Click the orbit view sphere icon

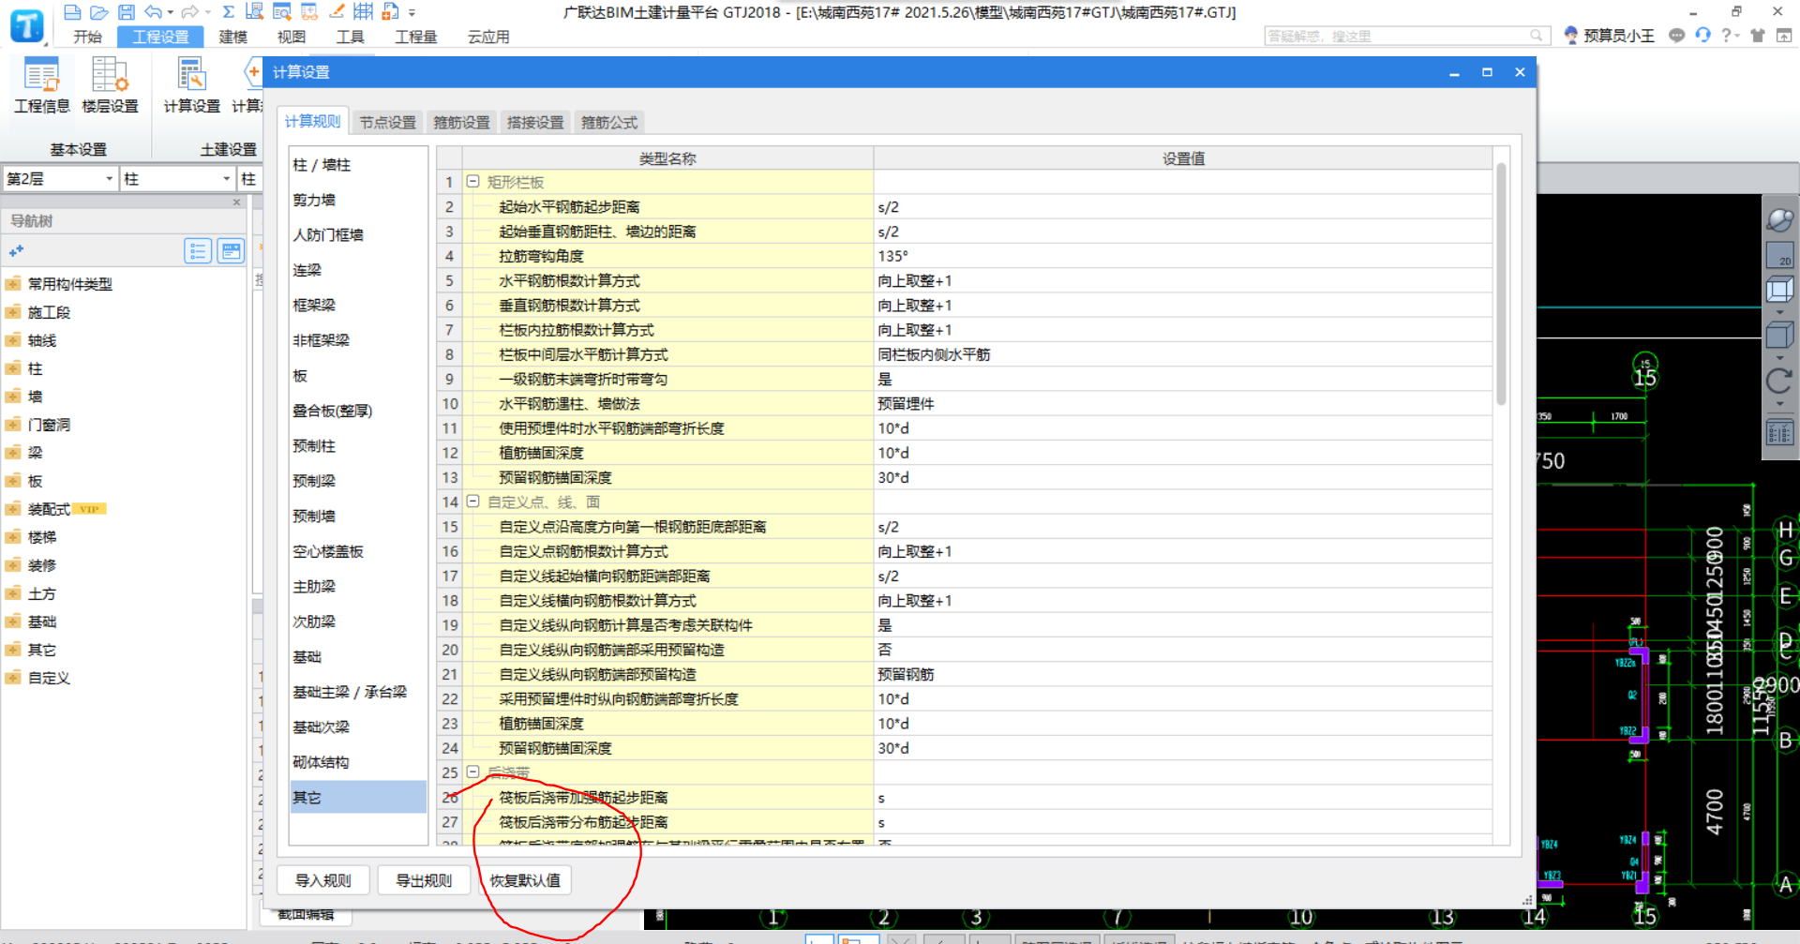click(1779, 220)
